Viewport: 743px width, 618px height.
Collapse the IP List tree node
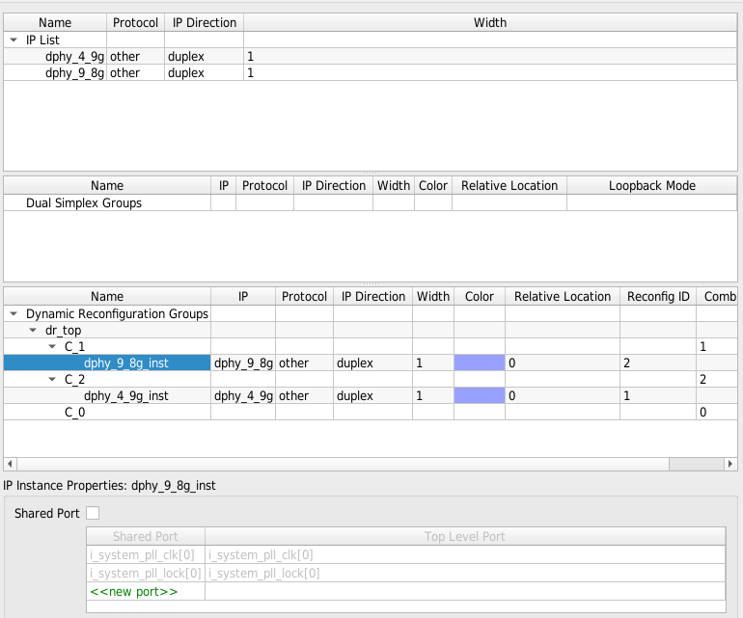pyautogui.click(x=14, y=40)
